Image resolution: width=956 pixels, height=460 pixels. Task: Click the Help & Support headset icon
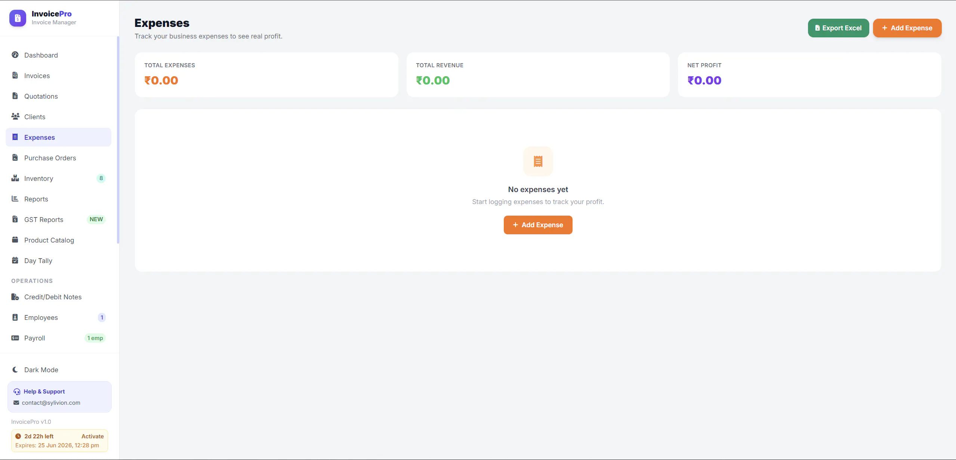point(17,392)
